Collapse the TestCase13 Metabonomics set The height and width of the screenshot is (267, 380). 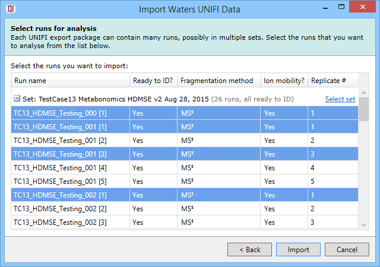pyautogui.click(x=17, y=98)
